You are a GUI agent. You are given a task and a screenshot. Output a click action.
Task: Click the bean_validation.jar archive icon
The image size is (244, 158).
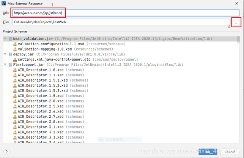pyautogui.click(x=10, y=39)
